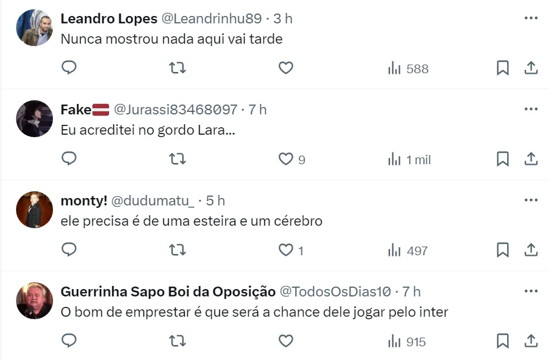This screenshot has width=549, height=361.
Task: View the 915 views analytics icon
Action: point(394,341)
